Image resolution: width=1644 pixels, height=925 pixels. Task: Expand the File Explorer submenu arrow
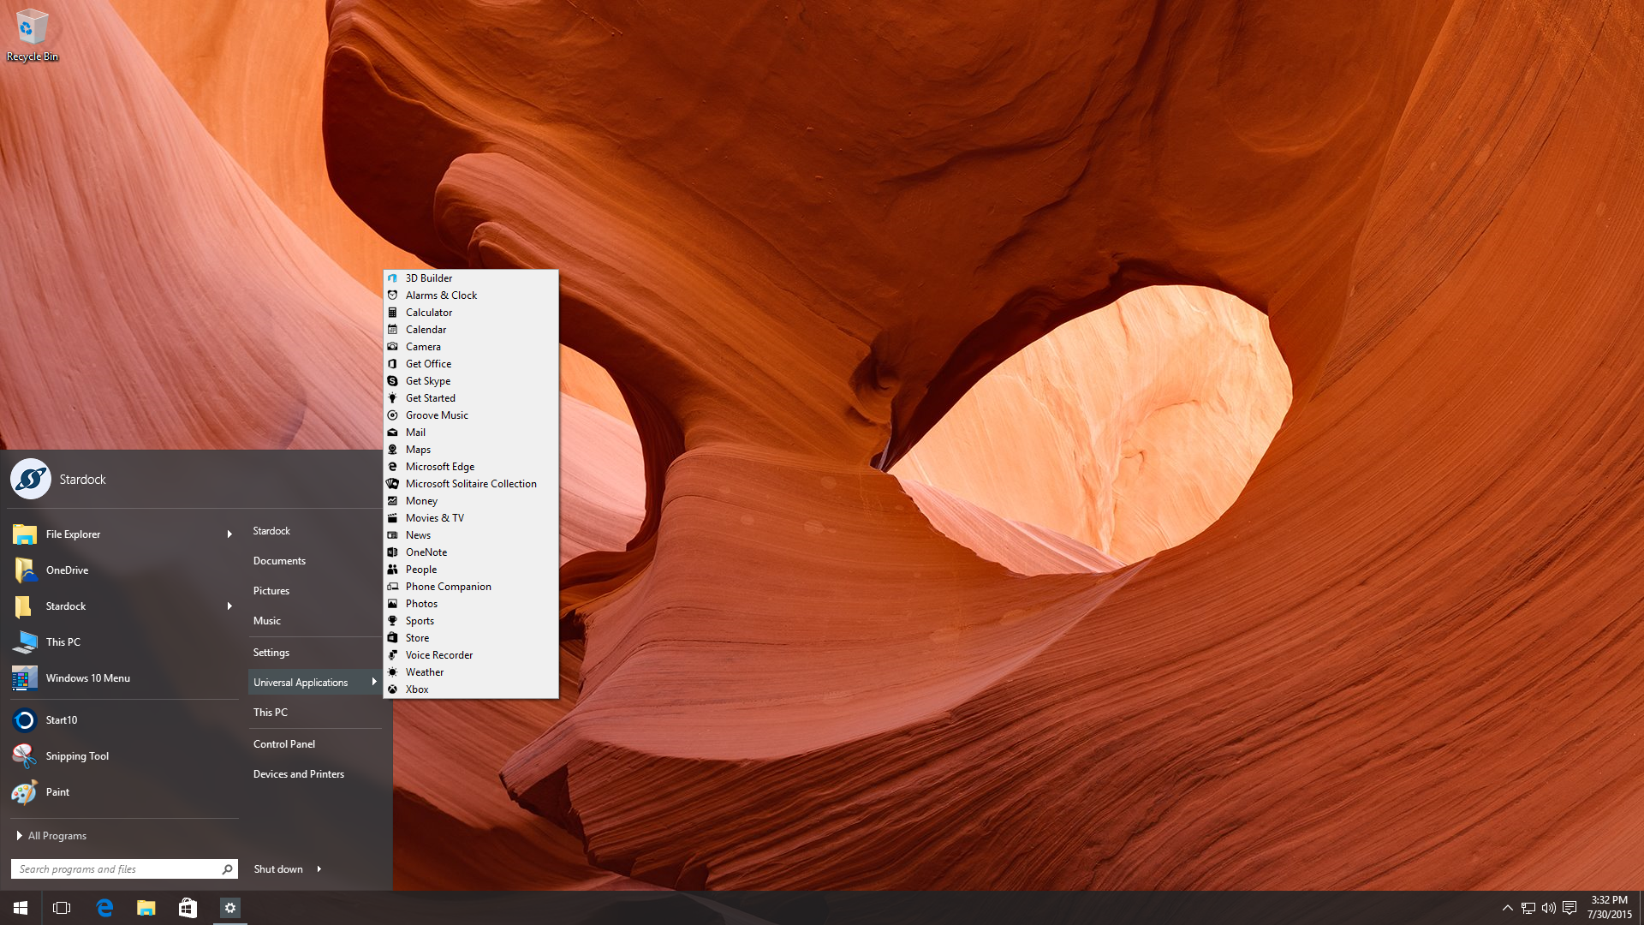point(229,534)
